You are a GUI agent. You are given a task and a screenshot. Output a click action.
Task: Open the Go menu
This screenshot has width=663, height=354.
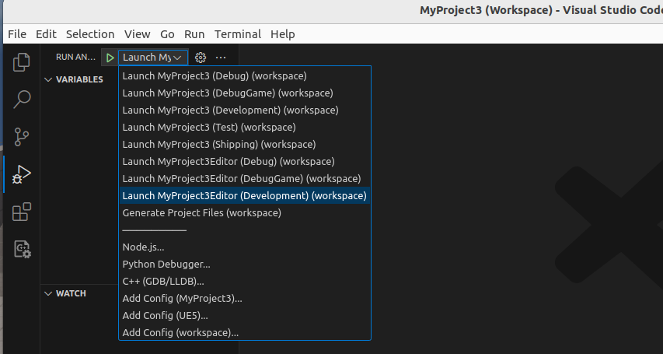[167, 34]
